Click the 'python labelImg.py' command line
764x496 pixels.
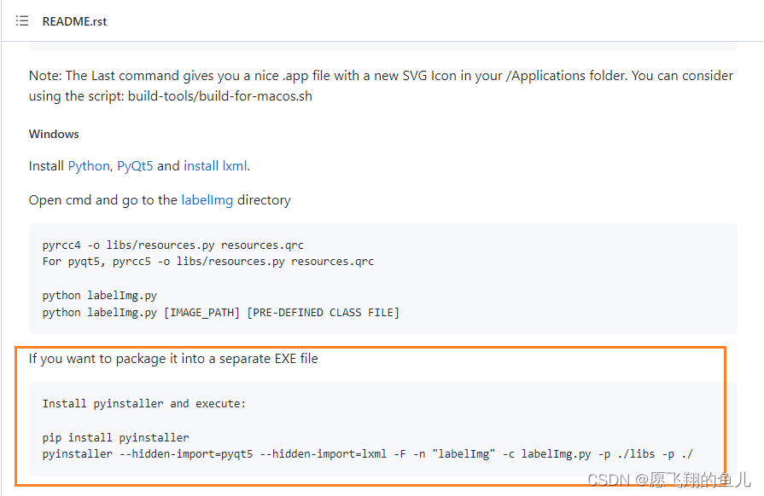pyautogui.click(x=100, y=296)
